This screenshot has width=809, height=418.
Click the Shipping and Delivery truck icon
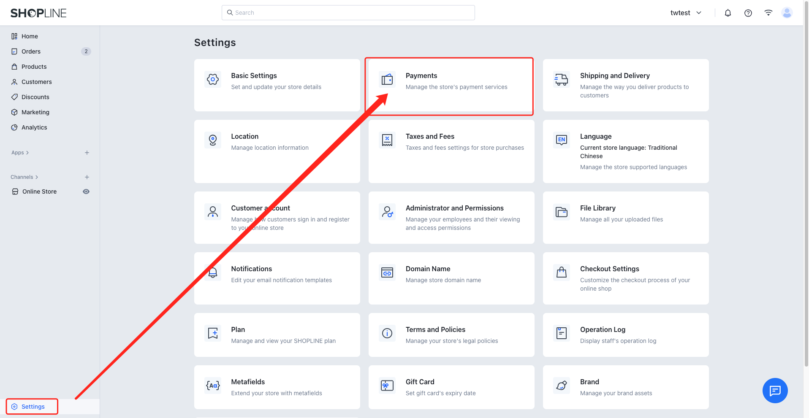click(x=561, y=79)
